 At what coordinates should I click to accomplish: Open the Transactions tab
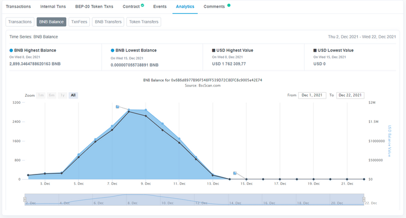pos(18,6)
